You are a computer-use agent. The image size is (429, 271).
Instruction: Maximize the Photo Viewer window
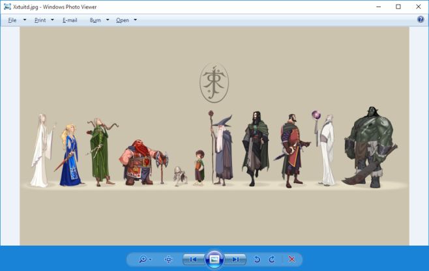[398, 7]
